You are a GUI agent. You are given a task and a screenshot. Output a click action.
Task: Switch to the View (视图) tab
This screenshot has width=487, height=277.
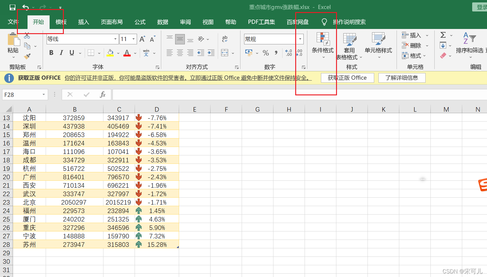pyautogui.click(x=208, y=22)
